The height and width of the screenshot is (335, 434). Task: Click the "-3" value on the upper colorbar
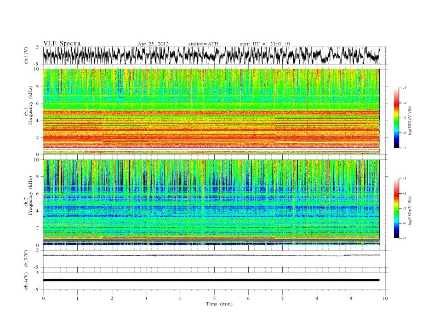[x=404, y=88]
